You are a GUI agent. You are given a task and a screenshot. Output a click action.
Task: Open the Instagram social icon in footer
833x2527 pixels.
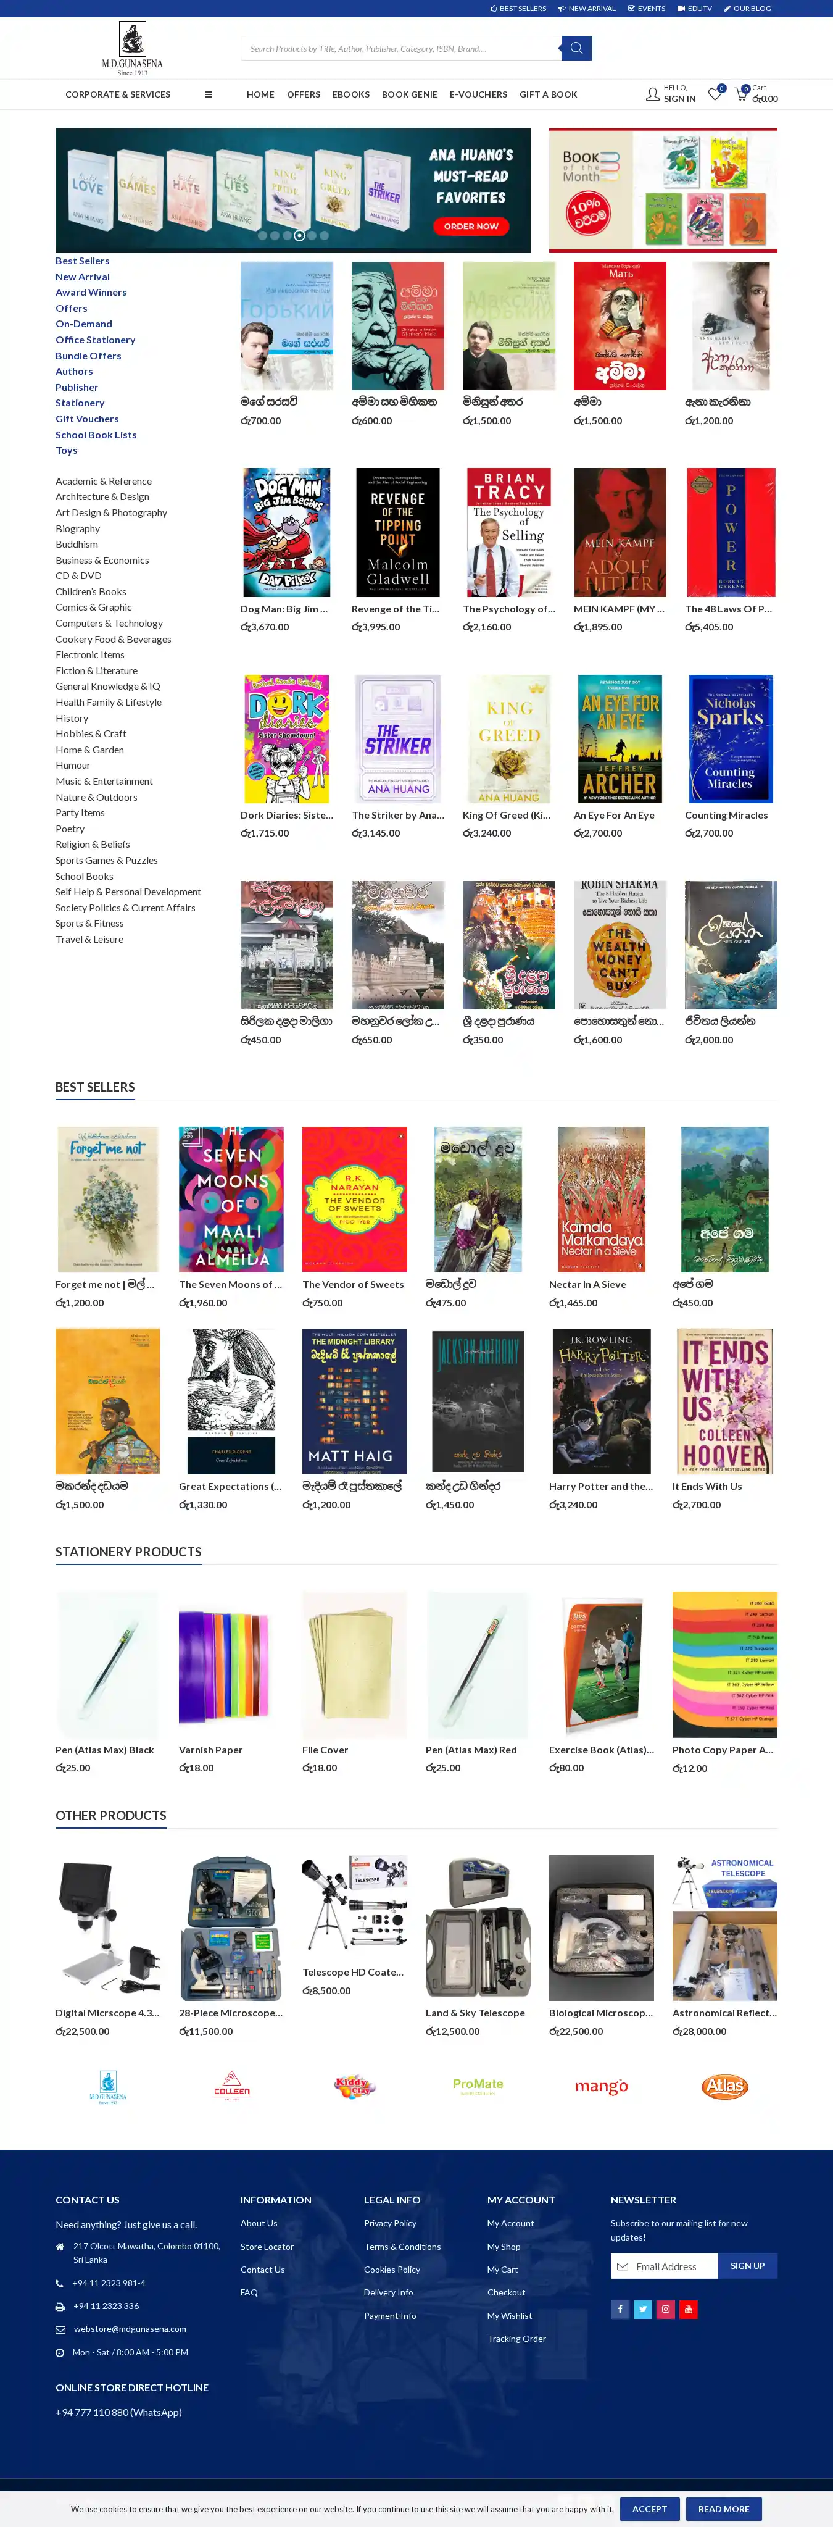coord(665,2308)
